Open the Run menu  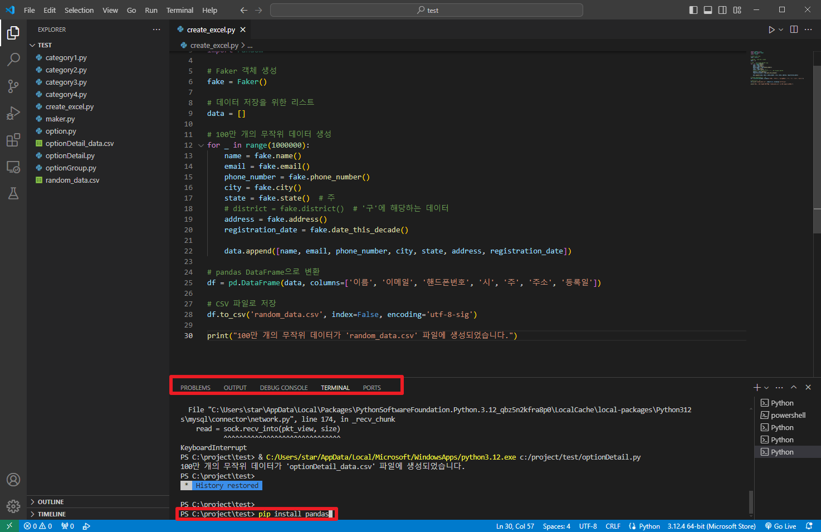click(151, 10)
